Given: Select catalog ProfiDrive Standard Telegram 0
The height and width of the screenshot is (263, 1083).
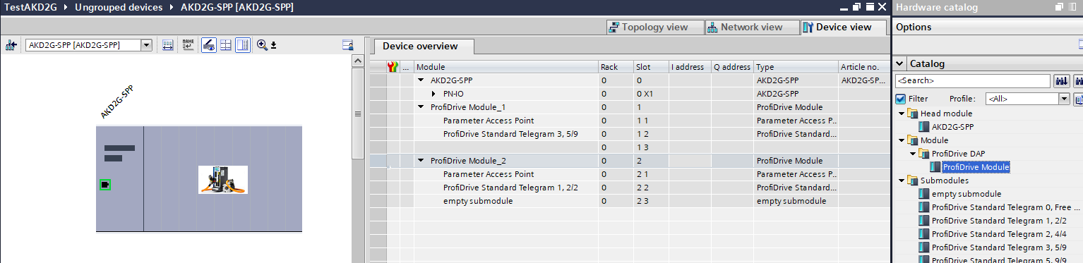Looking at the screenshot, I should 1006,207.
